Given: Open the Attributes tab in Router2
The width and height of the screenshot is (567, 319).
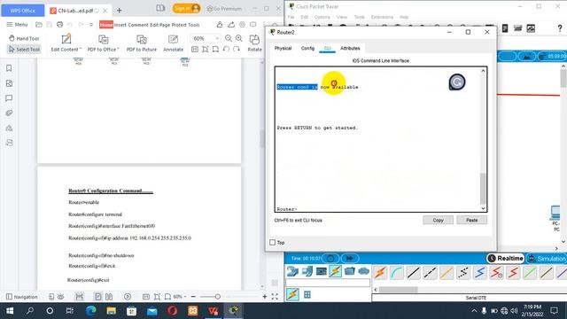Looking at the screenshot, I should [x=350, y=48].
